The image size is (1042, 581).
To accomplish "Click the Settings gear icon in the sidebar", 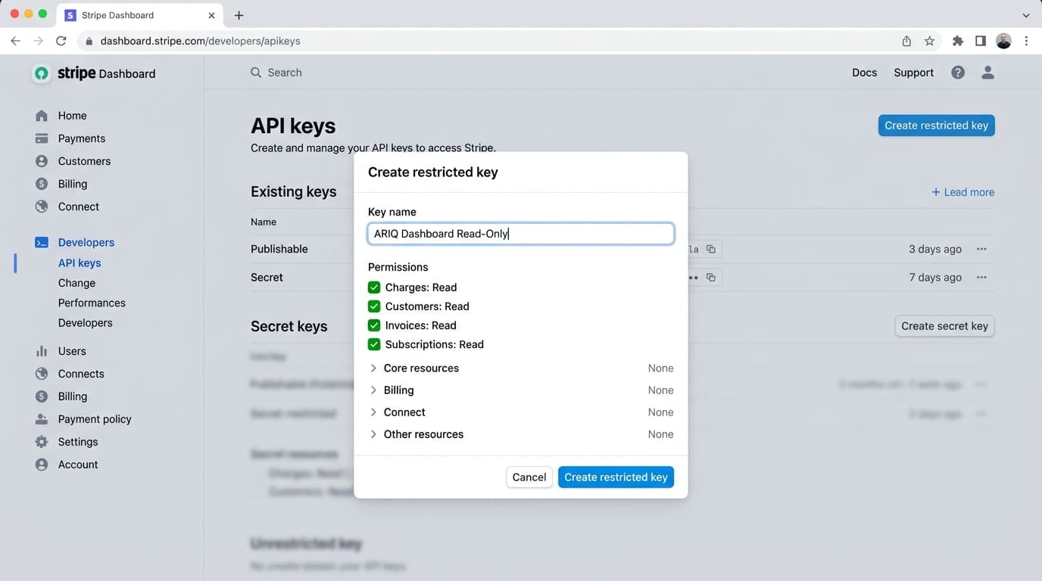I will [x=42, y=442].
